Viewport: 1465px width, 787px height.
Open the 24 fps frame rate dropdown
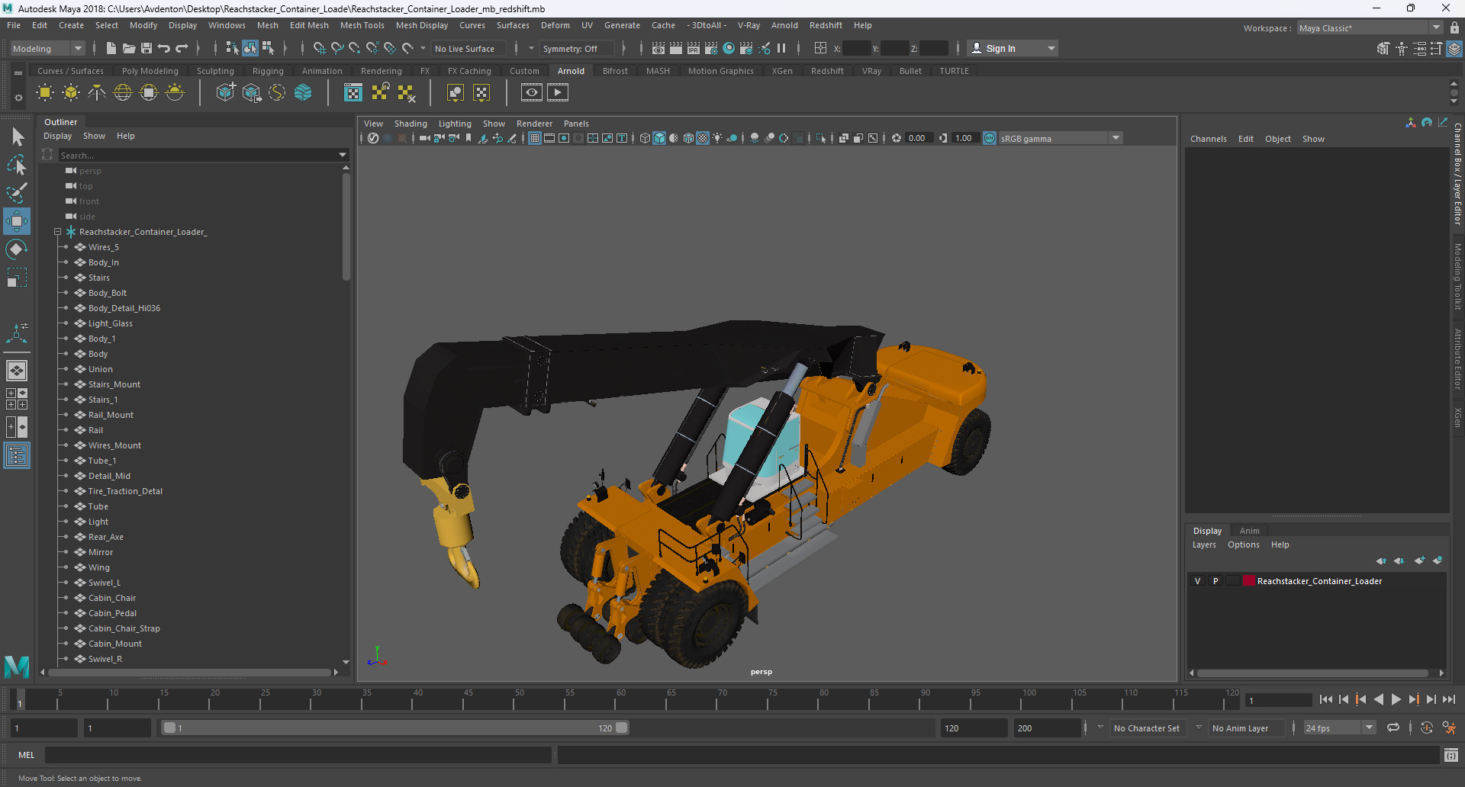coord(1339,728)
